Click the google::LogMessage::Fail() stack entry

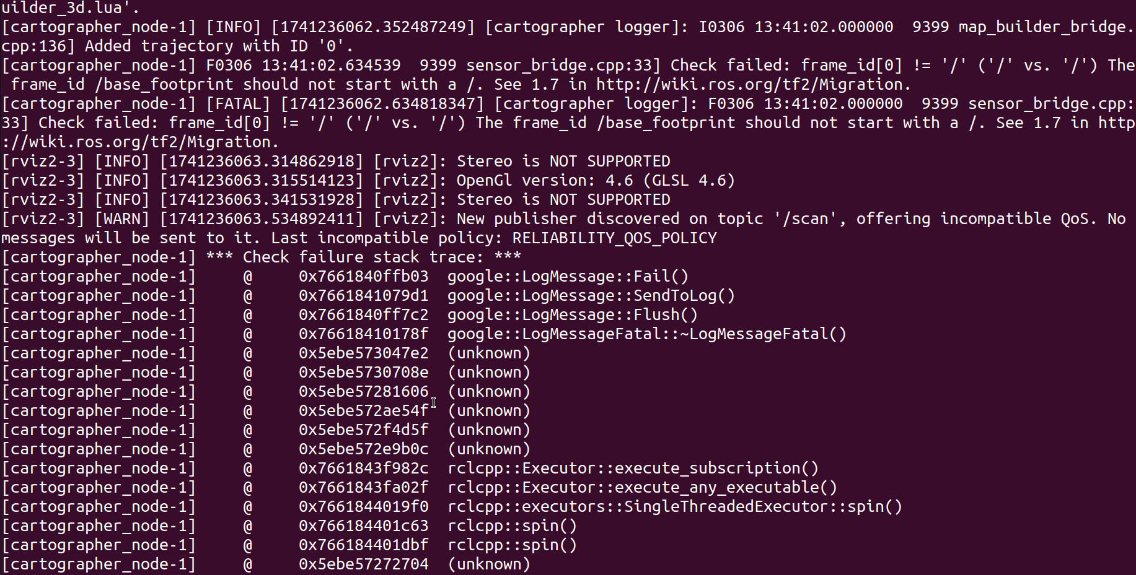tap(568, 277)
